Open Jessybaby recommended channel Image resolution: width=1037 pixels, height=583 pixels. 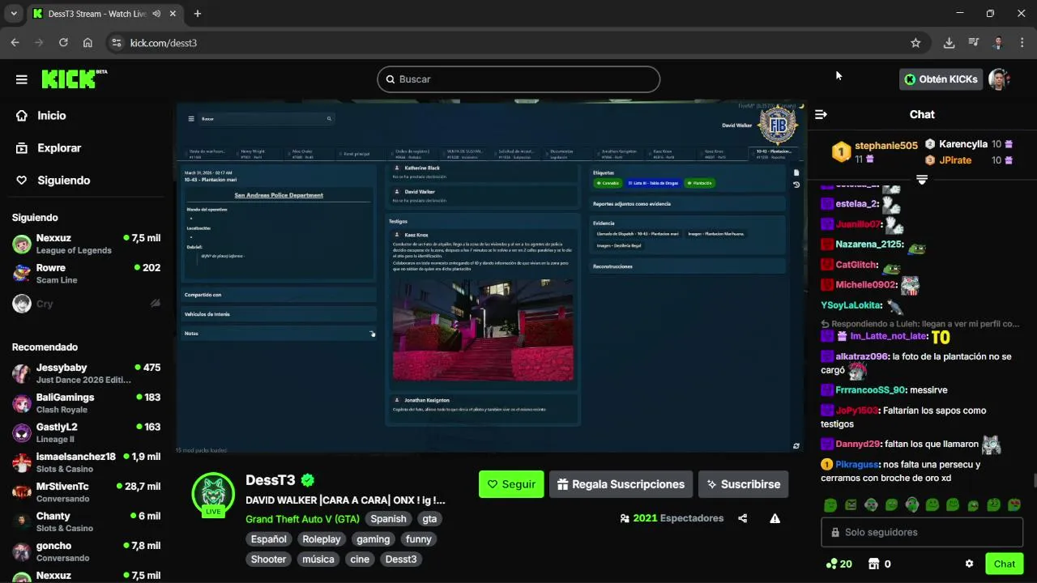click(87, 373)
